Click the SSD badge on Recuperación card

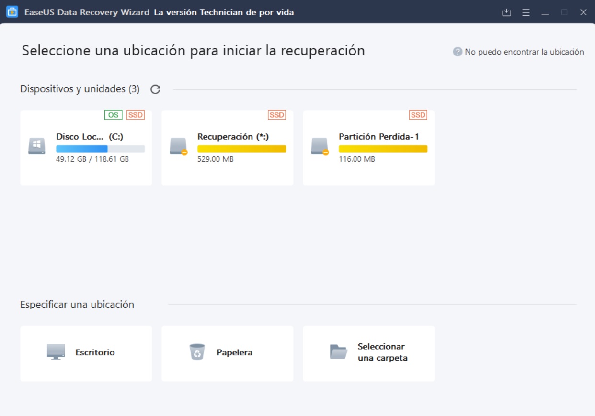(277, 115)
